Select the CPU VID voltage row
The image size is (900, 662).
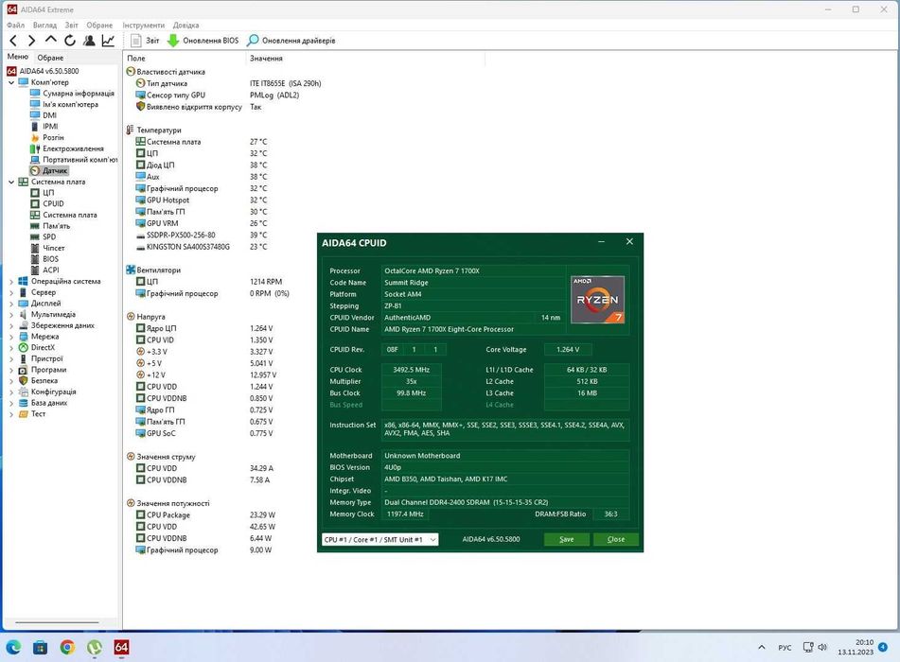[x=203, y=340]
